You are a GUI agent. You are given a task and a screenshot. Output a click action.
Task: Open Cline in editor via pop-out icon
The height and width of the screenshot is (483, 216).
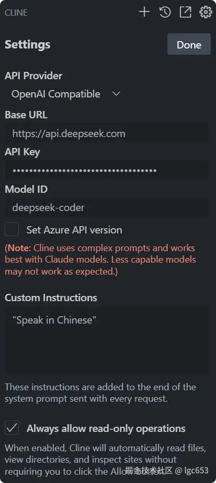point(185,12)
